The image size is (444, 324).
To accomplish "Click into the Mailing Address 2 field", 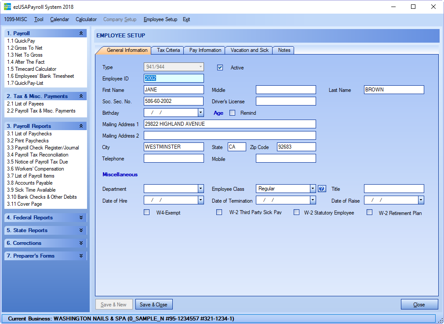I will coord(229,135).
